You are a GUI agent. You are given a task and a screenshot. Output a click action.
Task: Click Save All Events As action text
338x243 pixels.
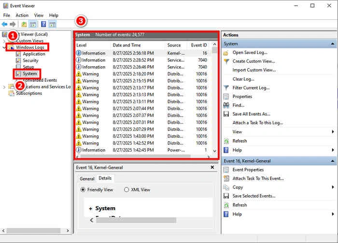coord(252,114)
